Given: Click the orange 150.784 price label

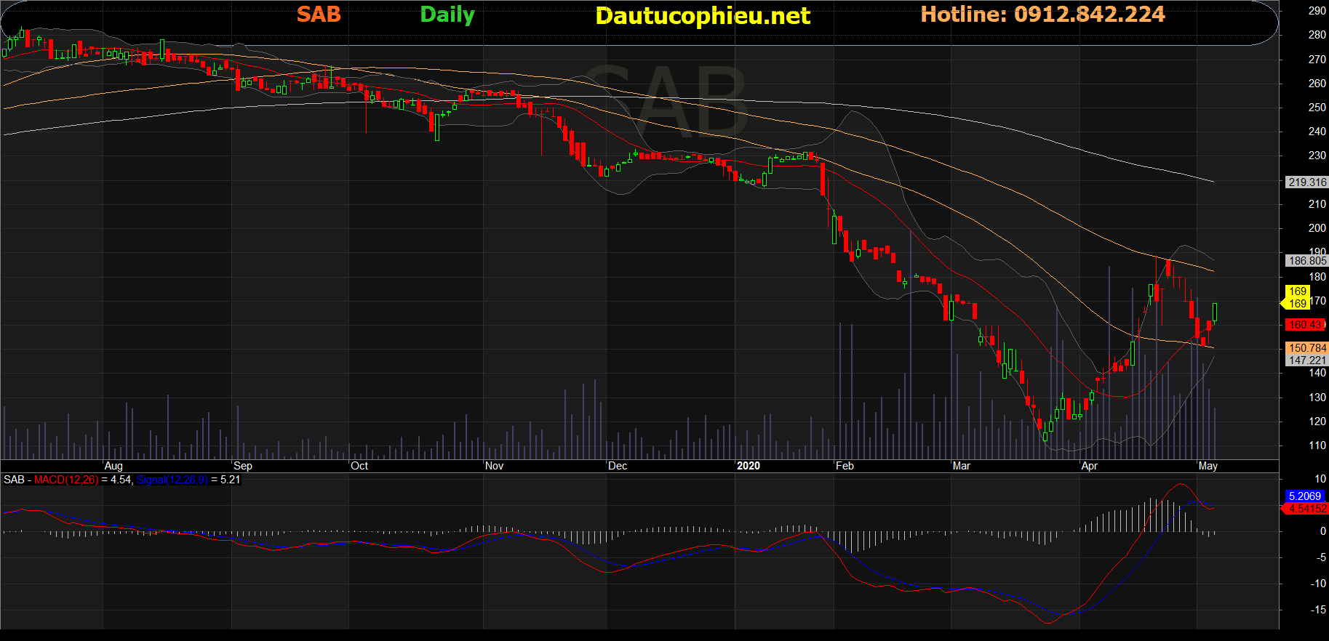Looking at the screenshot, I should (x=1307, y=348).
